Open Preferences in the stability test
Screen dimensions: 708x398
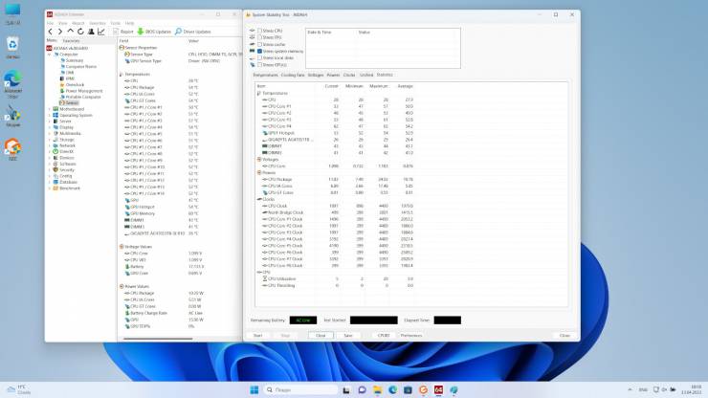[x=410, y=336]
